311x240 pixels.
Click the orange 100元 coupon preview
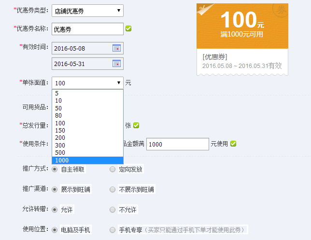pos(242,25)
